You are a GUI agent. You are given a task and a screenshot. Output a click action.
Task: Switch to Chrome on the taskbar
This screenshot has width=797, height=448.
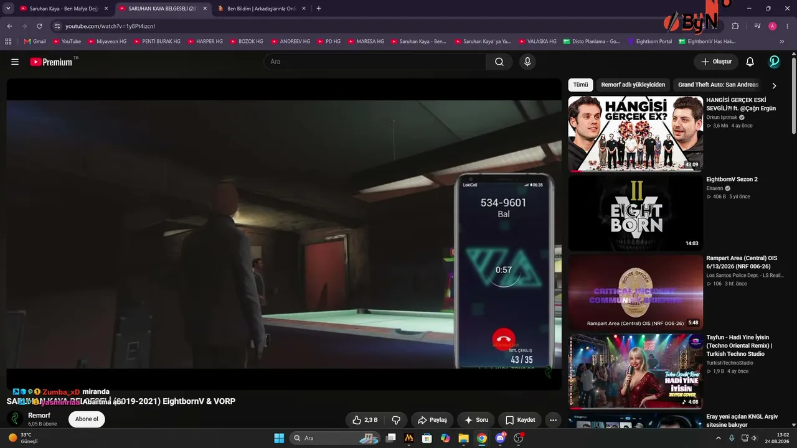(481, 438)
